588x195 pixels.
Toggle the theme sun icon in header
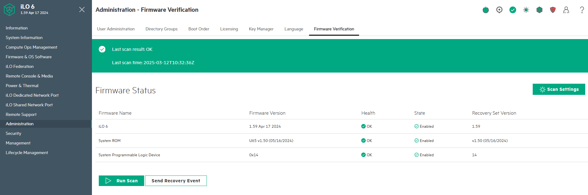[x=526, y=10]
